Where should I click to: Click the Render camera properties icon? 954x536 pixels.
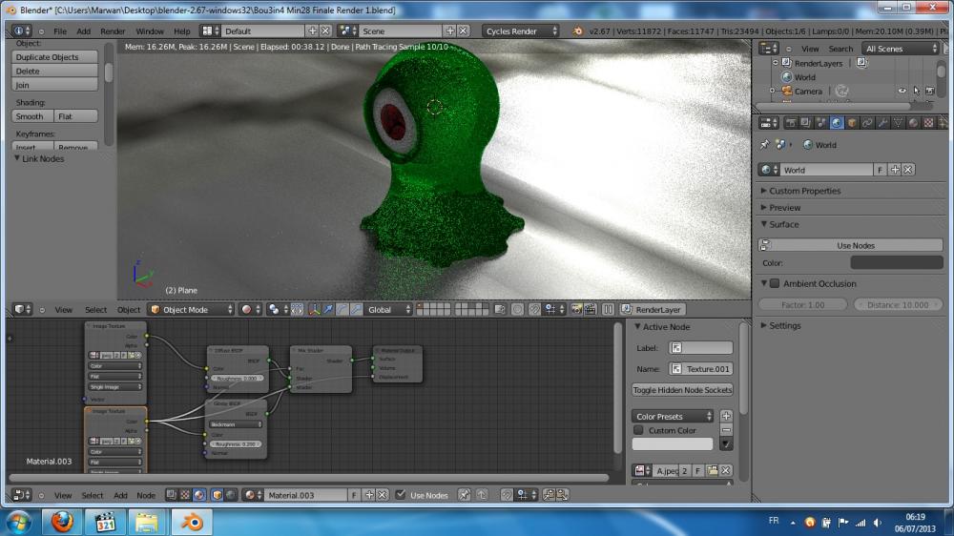(791, 123)
